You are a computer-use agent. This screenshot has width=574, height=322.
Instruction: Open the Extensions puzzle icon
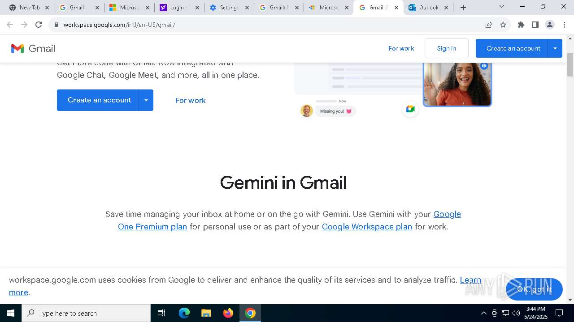point(521,25)
